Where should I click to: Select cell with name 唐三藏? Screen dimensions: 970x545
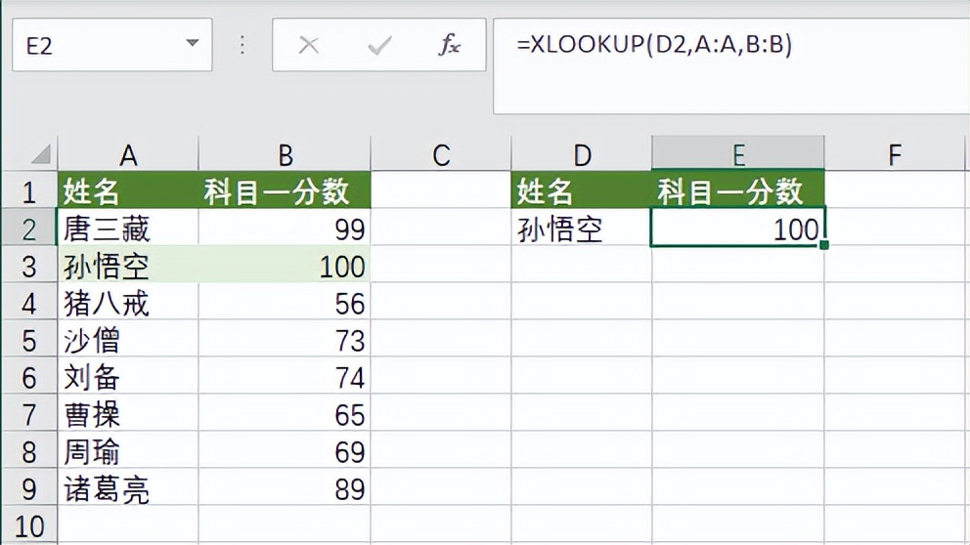point(128,228)
